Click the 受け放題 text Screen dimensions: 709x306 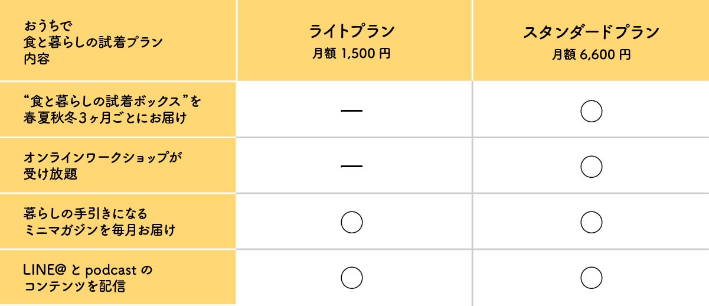click(x=49, y=174)
